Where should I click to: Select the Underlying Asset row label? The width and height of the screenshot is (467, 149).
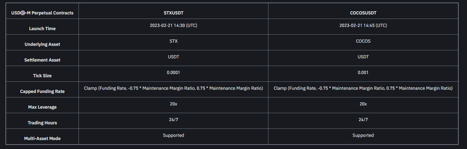pyautogui.click(x=42, y=44)
